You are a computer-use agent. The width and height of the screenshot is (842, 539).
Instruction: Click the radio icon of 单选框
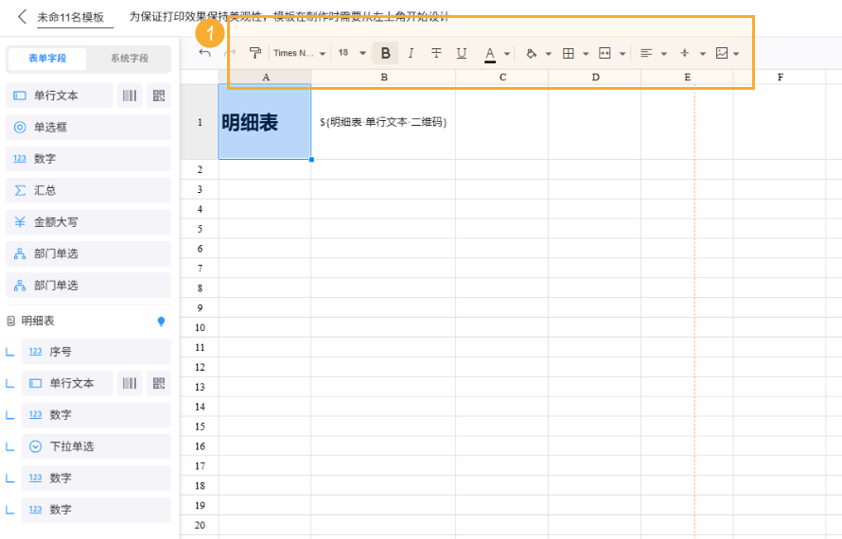(x=20, y=128)
